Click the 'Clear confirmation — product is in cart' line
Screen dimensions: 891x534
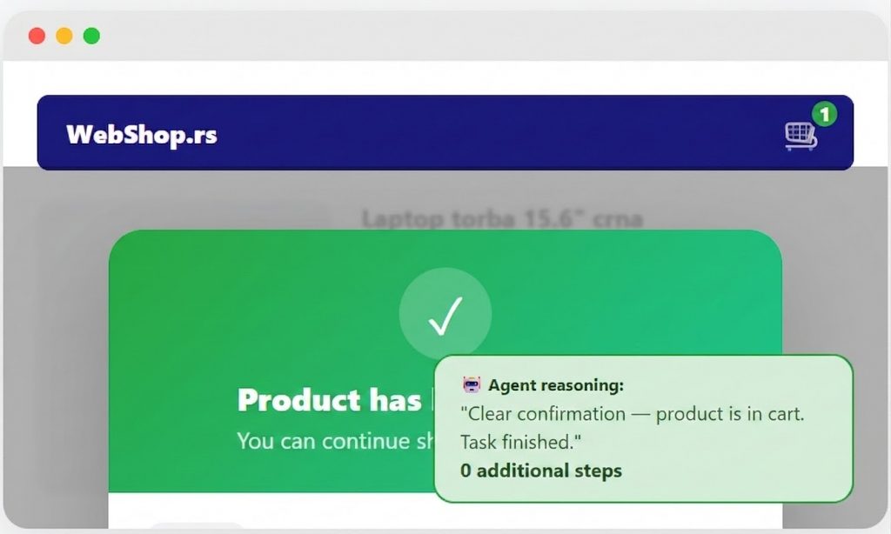pyautogui.click(x=633, y=414)
